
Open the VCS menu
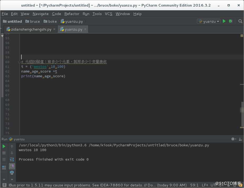108,14
